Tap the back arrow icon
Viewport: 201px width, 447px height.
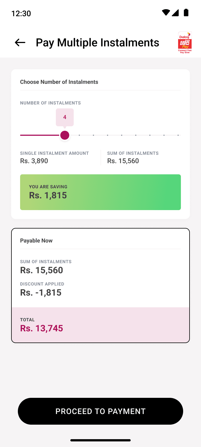click(20, 42)
